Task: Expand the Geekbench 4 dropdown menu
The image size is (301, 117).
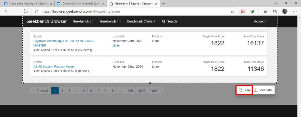Action: pyautogui.click(x=111, y=21)
